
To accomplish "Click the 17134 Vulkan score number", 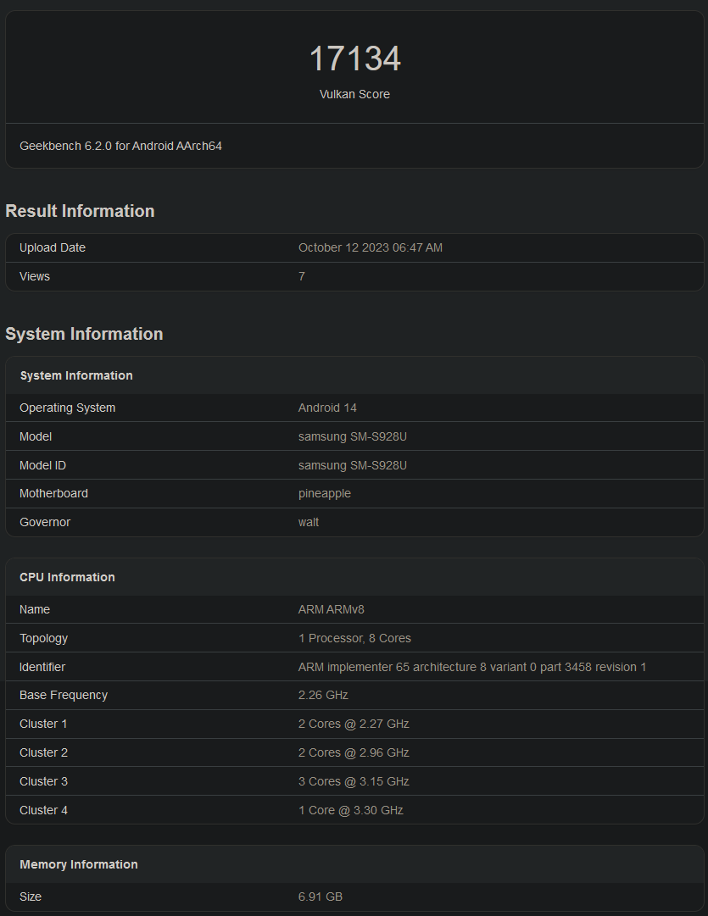I will [354, 59].
